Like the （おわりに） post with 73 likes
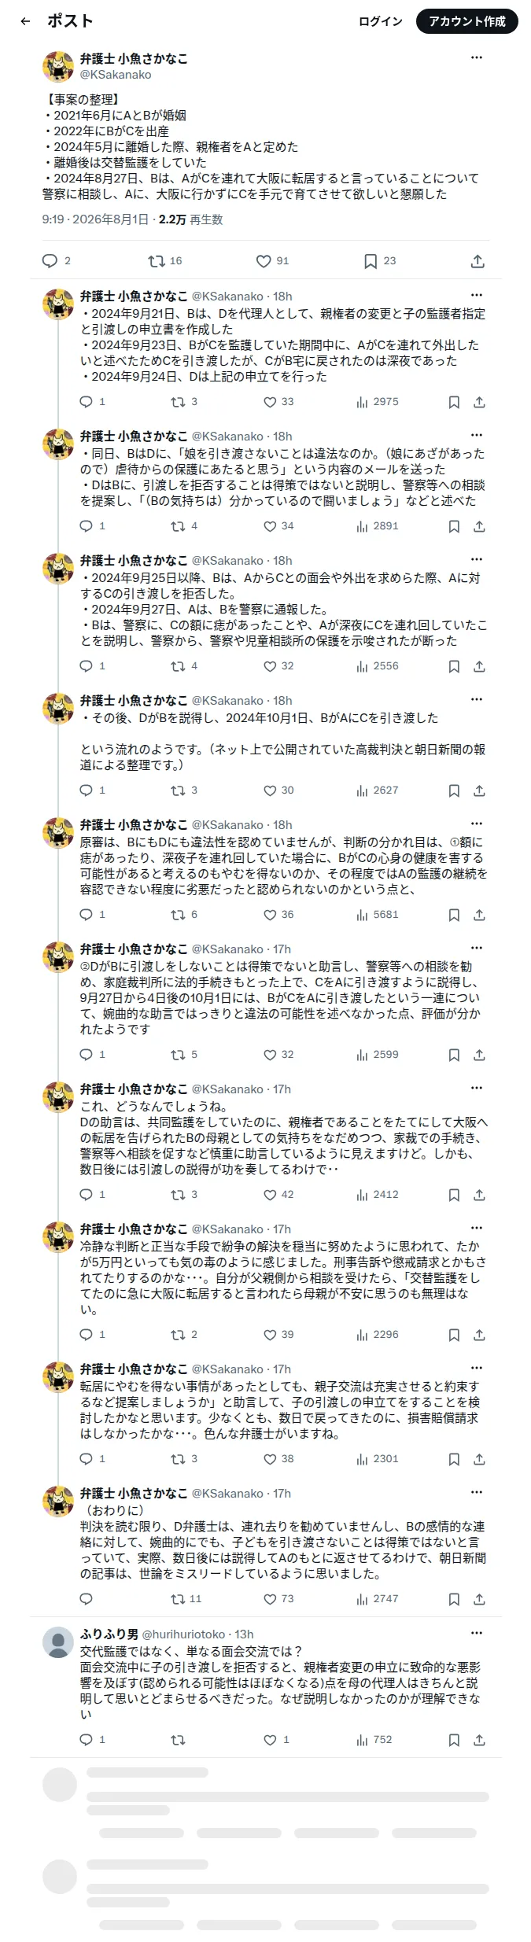 click(278, 1599)
